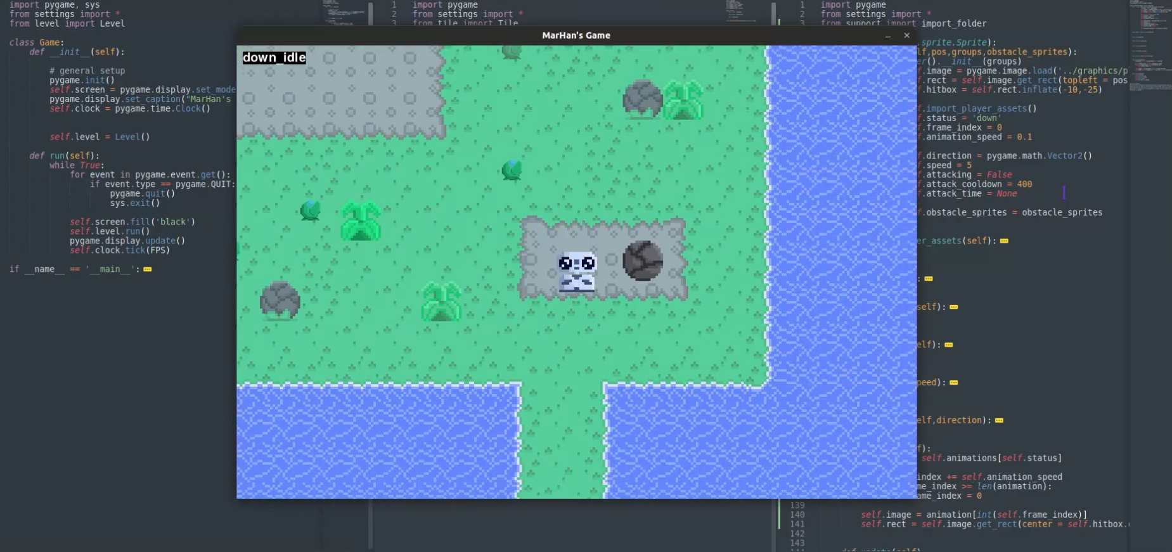The width and height of the screenshot is (1172, 552).
Task: Click the gray rock near the top-right bush
Action: pyautogui.click(x=642, y=99)
